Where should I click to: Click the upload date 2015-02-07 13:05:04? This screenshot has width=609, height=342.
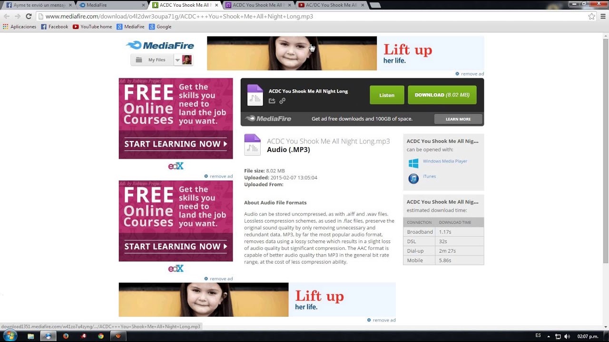tap(294, 178)
